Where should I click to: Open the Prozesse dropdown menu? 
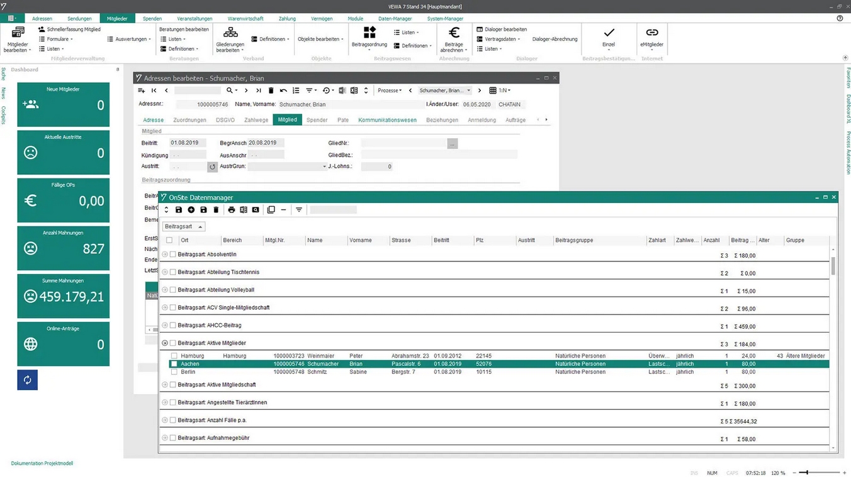pyautogui.click(x=390, y=90)
